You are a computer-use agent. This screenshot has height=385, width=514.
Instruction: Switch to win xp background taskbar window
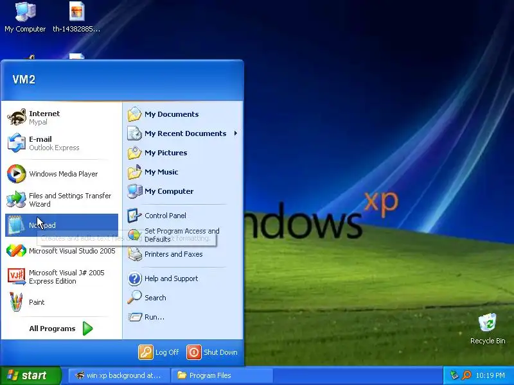pyautogui.click(x=120, y=375)
